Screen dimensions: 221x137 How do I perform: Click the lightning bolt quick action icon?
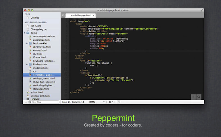click(x=193, y=97)
